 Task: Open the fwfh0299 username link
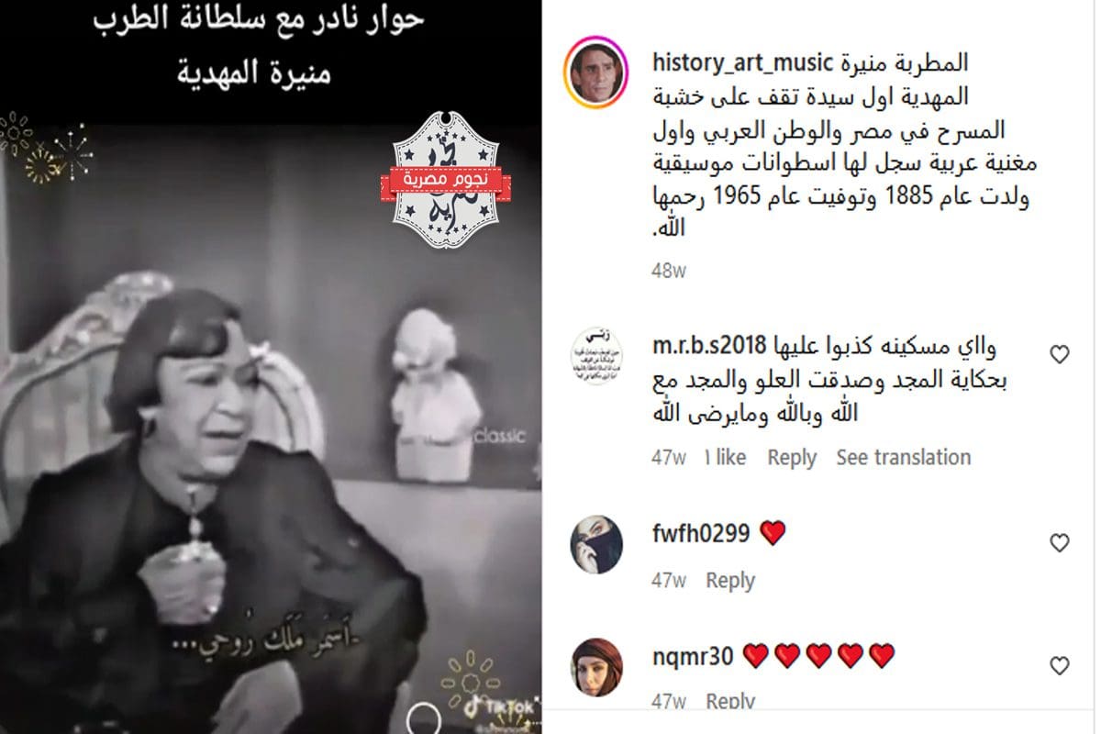click(x=701, y=532)
